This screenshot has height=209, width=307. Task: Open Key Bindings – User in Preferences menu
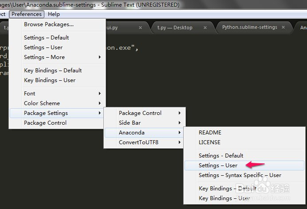[x=57, y=80]
